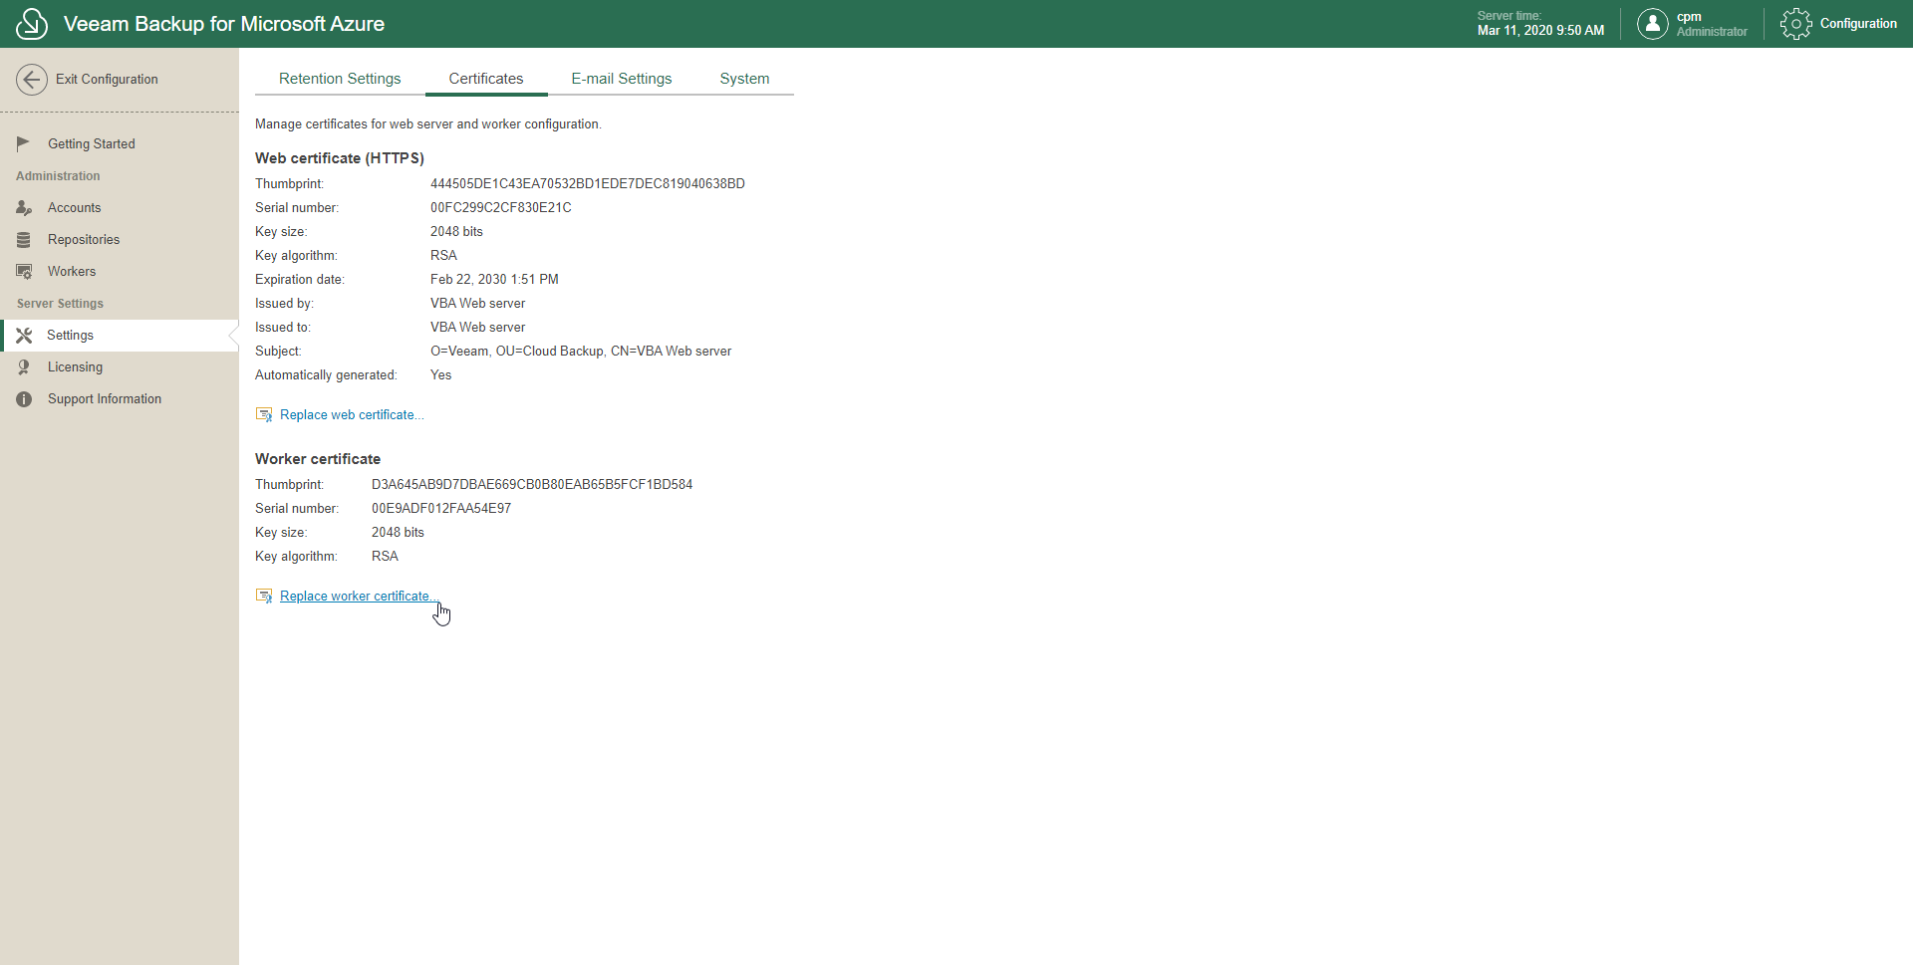Click the Workers monitor icon
Screen dimensions: 1913x965
24,271
